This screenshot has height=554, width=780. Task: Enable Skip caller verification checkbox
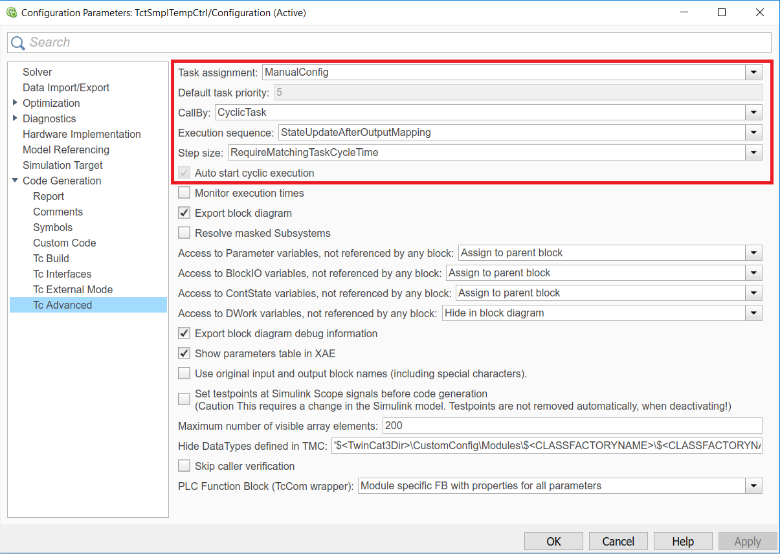[x=184, y=466]
